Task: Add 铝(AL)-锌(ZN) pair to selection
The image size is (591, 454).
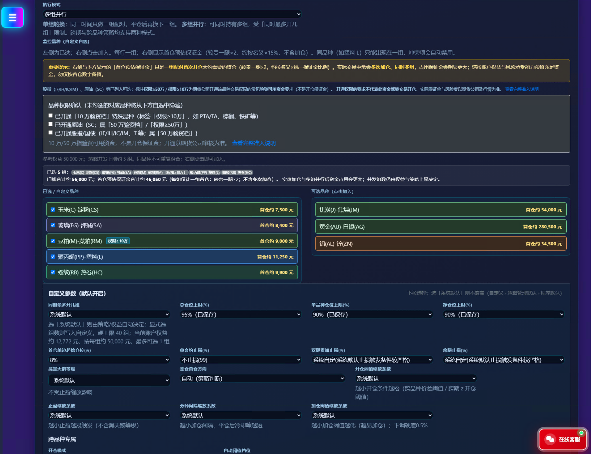Action: pyautogui.click(x=440, y=244)
